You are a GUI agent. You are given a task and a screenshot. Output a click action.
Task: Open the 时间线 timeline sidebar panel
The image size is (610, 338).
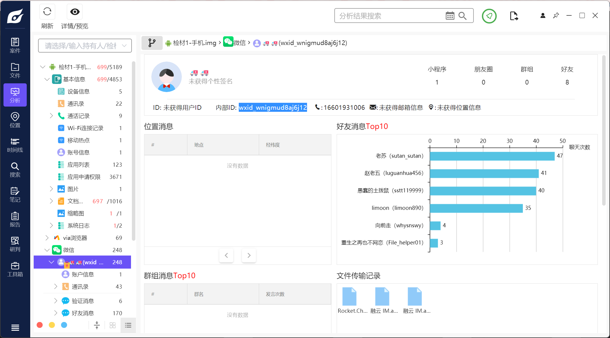[15, 145]
